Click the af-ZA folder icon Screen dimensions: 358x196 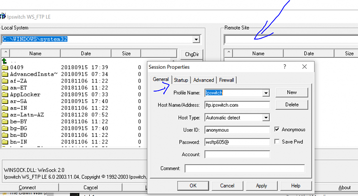5,81
